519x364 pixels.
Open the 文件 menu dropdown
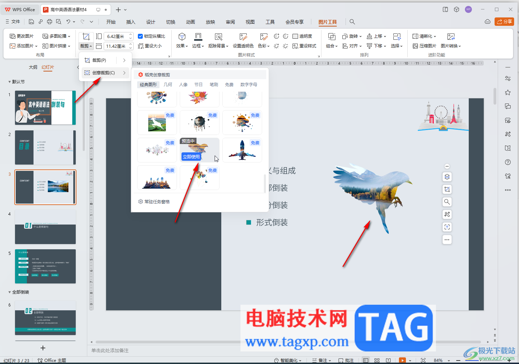pos(13,22)
